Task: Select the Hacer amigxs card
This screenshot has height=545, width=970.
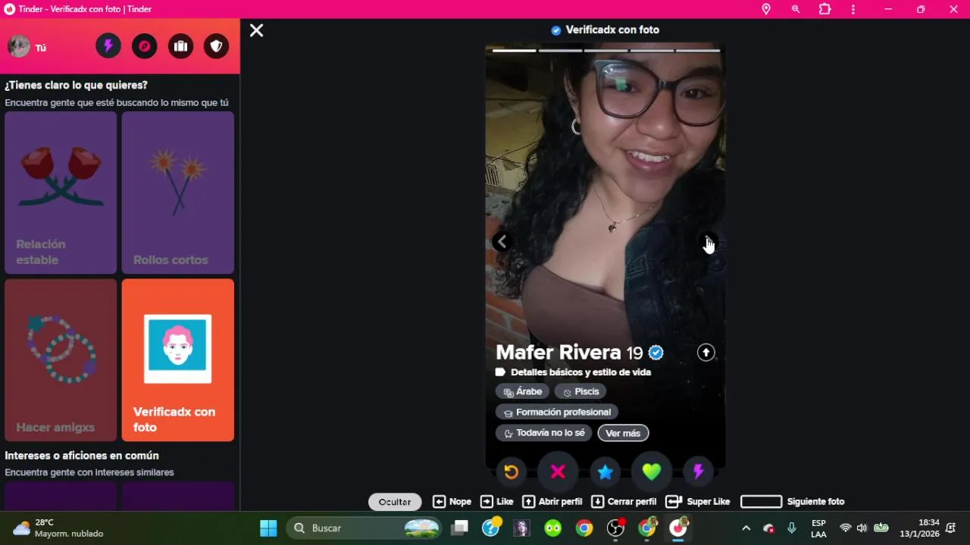Action: click(61, 360)
